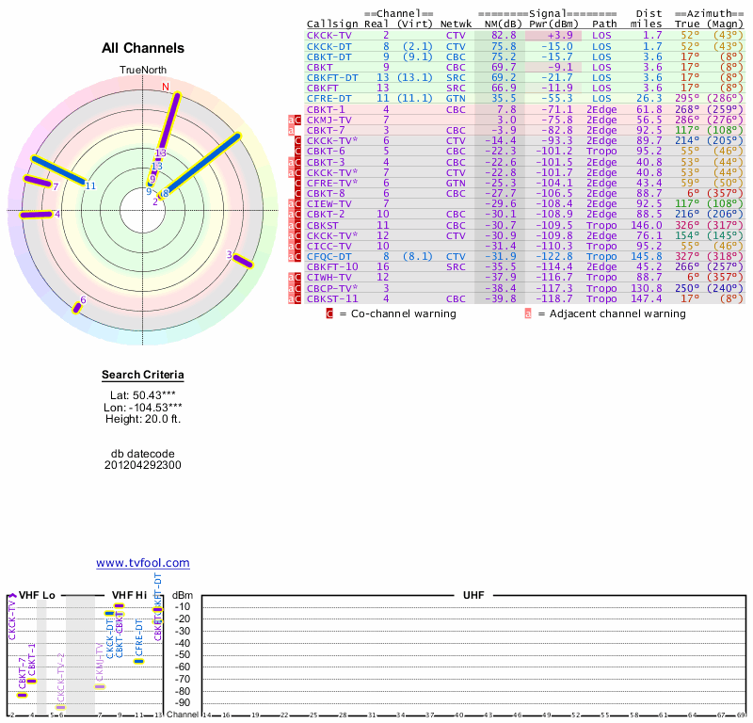The height and width of the screenshot is (723, 753).
Task: Select the CICC-TV callsign
Action: (x=328, y=246)
